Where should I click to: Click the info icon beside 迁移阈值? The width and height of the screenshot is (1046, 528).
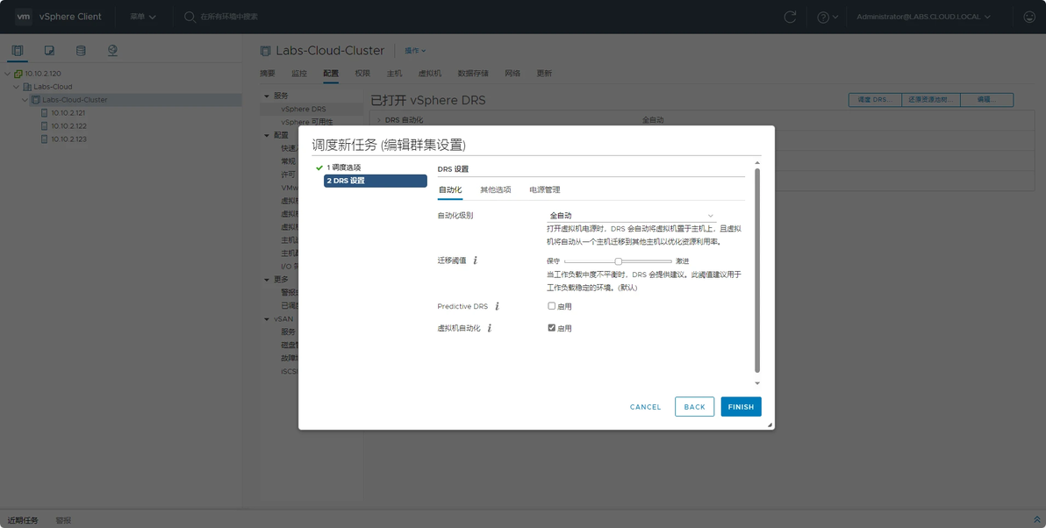point(475,260)
